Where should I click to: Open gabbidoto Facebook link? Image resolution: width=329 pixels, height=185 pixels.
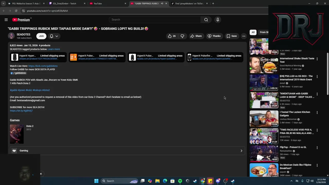[18, 73]
